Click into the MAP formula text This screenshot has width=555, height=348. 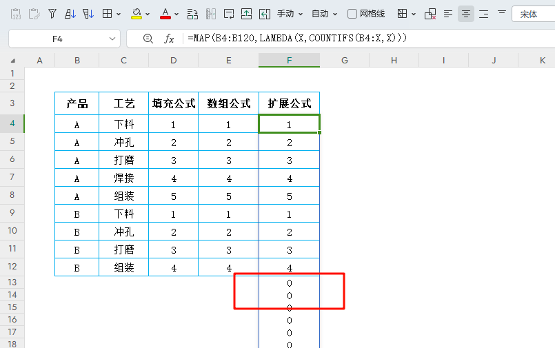(297, 38)
